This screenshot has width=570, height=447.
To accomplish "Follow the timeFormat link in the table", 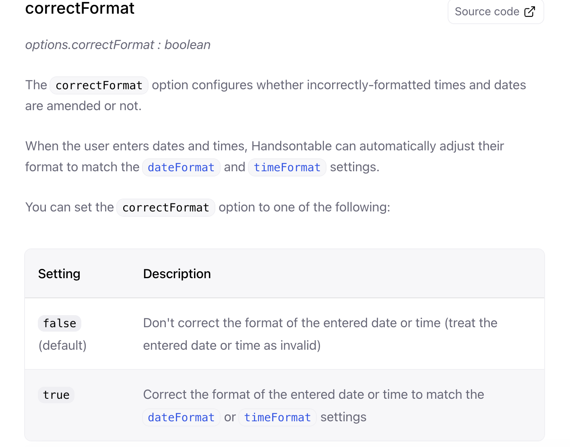I will [x=277, y=417].
